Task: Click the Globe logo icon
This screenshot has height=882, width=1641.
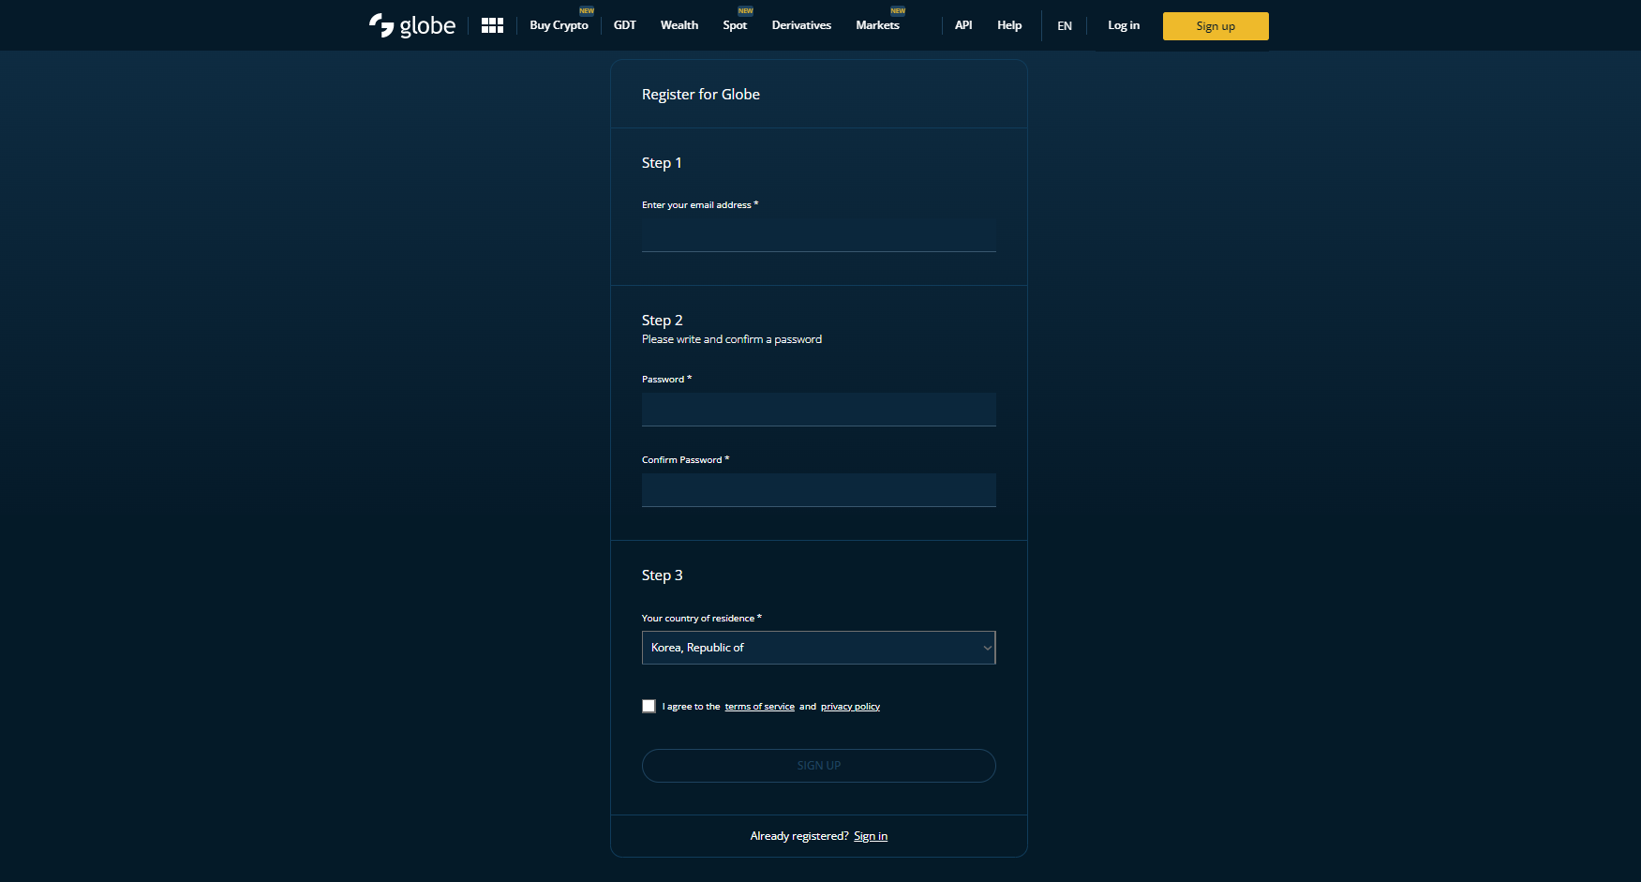Action: tap(381, 25)
